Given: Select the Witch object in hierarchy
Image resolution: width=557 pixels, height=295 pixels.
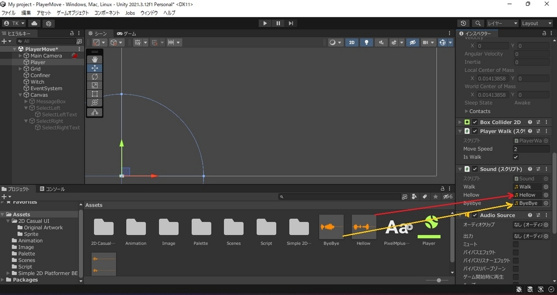Looking at the screenshot, I should tap(37, 82).
